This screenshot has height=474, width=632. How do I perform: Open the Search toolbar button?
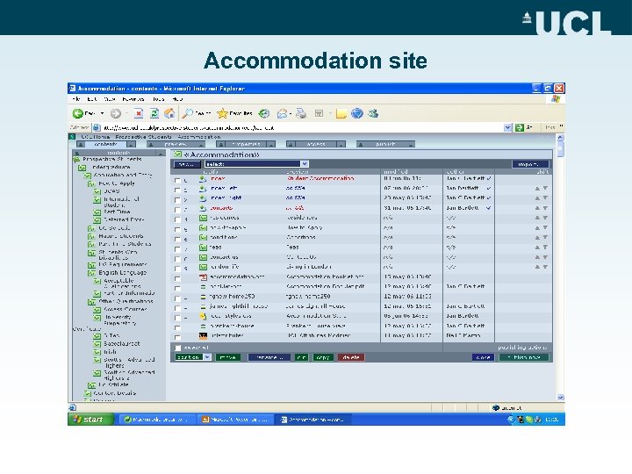coord(197,113)
